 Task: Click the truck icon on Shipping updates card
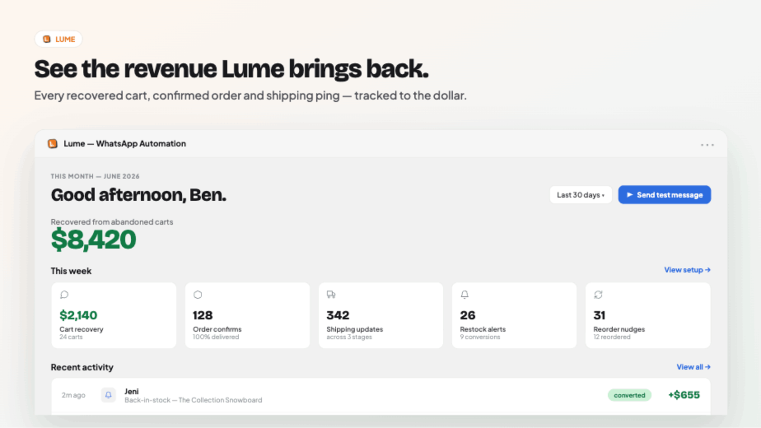331,295
